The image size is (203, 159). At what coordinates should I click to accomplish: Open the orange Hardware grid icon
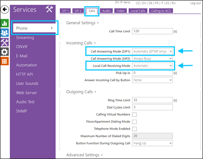point(4,61)
